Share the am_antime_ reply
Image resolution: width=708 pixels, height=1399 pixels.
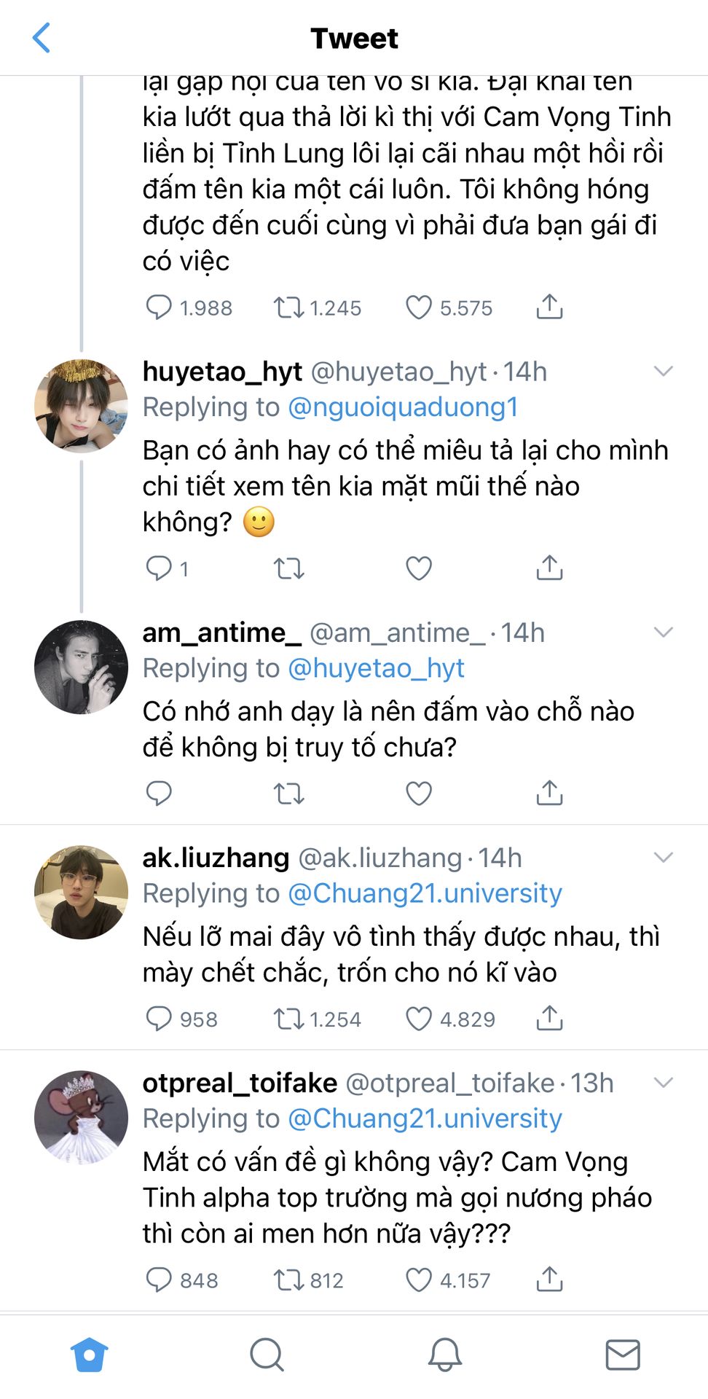tap(550, 793)
